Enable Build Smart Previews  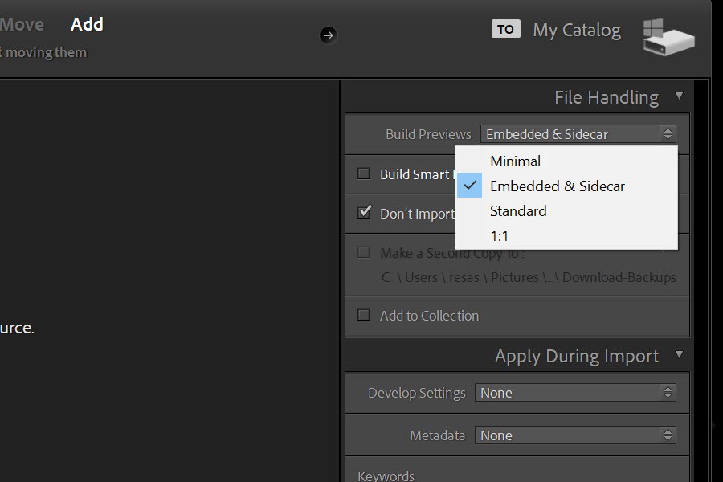click(x=364, y=174)
